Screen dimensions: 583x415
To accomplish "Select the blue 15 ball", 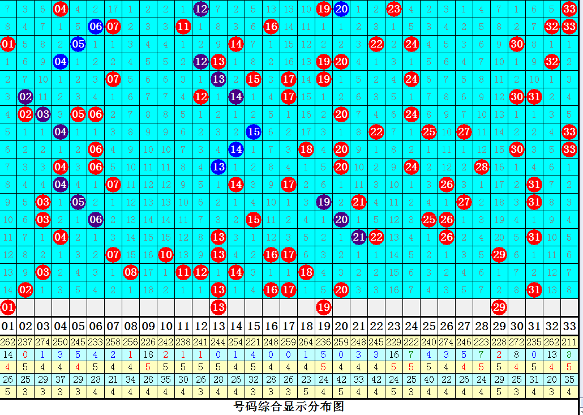I will tap(254, 132).
